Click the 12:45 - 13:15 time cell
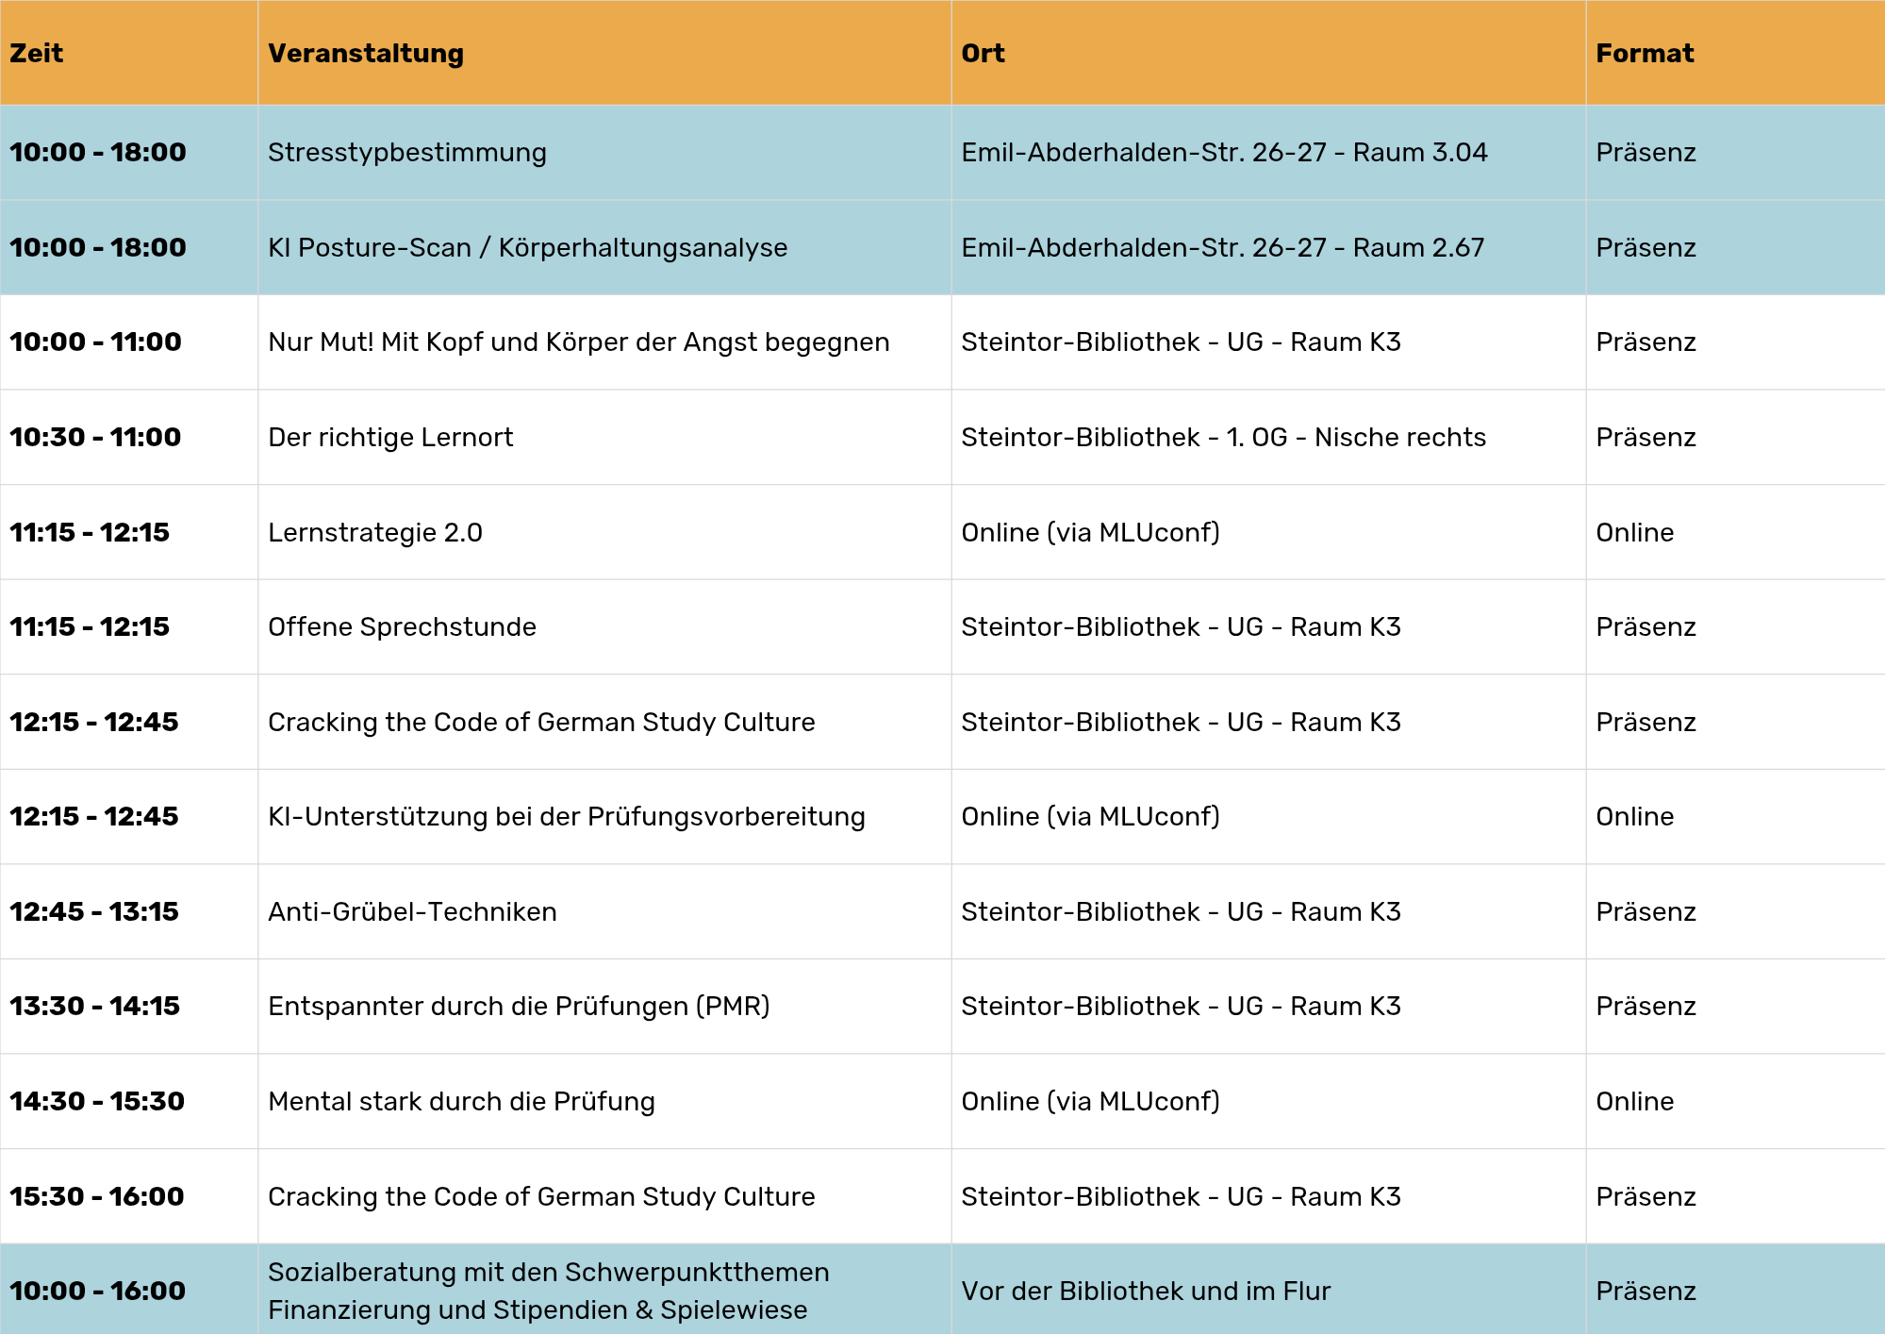 point(129,911)
